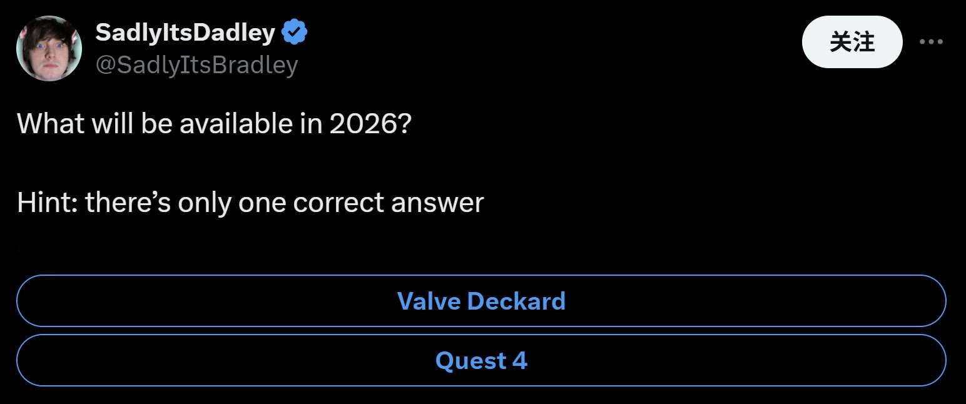Image resolution: width=966 pixels, height=404 pixels.
Task: Choose Valve Deckard as your poll answer
Action: pos(482,301)
